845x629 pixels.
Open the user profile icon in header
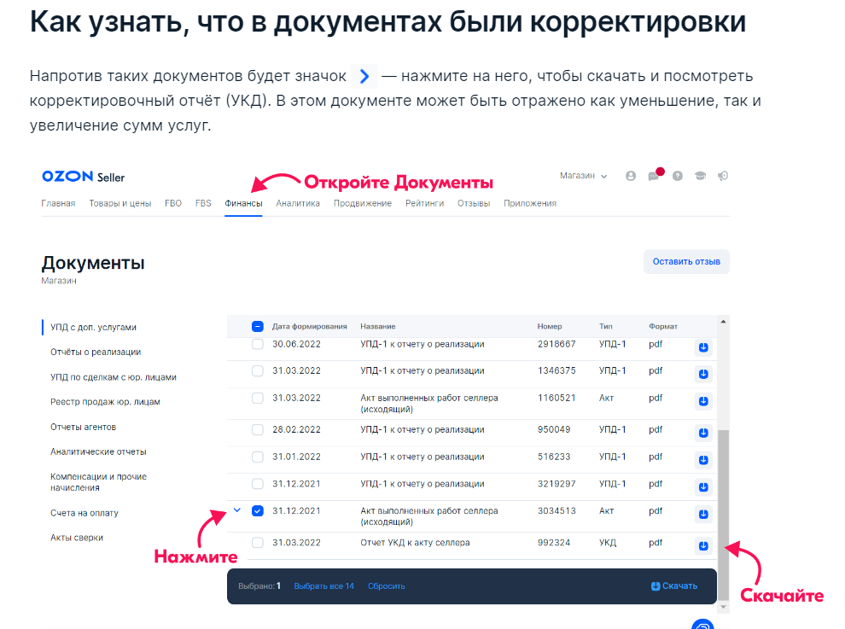click(631, 176)
